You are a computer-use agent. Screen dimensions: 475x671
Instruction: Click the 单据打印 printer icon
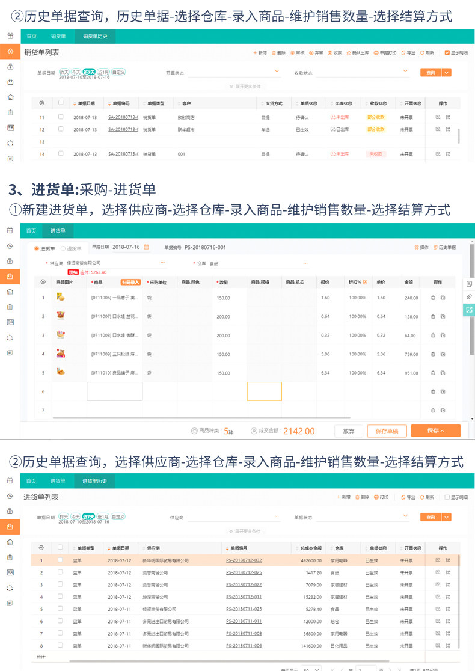[376, 53]
